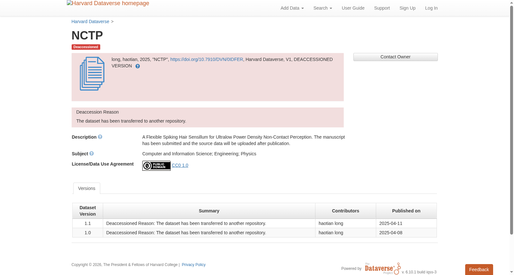The width and height of the screenshot is (514, 275).
Task: Click the Public Domain CC0 badge
Action: click(x=156, y=166)
